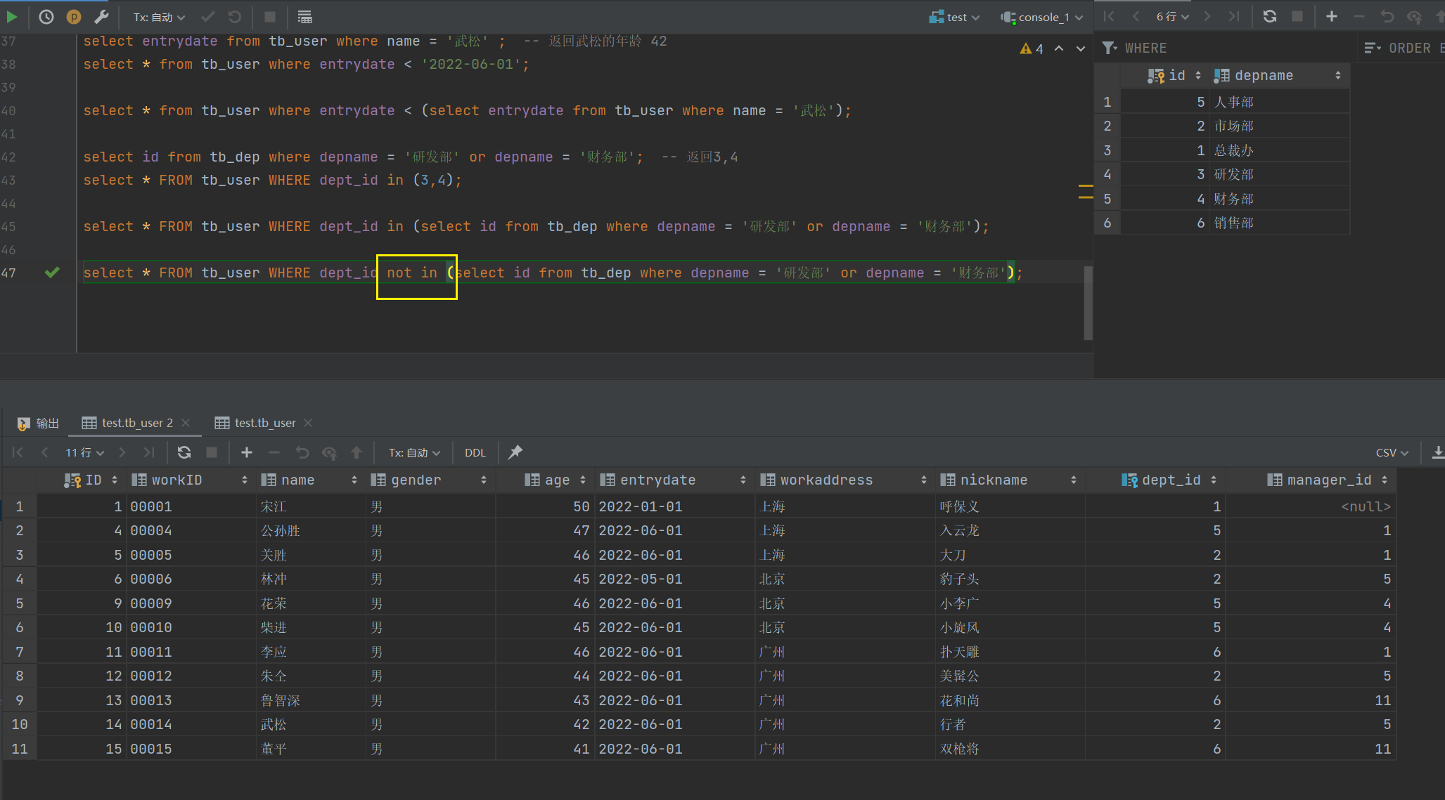Open console settings wrench icon

coord(101,17)
